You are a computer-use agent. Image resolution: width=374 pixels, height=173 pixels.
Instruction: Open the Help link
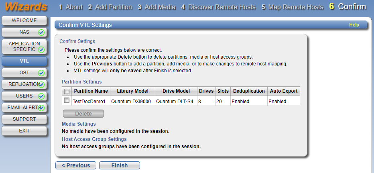[x=354, y=25]
